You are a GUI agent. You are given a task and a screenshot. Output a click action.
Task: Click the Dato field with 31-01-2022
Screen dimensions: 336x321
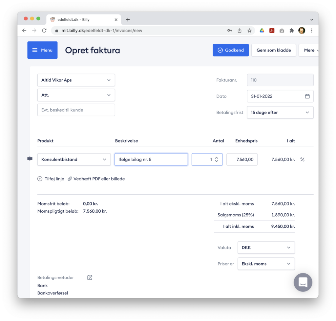pos(280,96)
